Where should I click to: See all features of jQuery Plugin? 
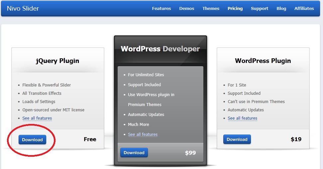point(37,118)
